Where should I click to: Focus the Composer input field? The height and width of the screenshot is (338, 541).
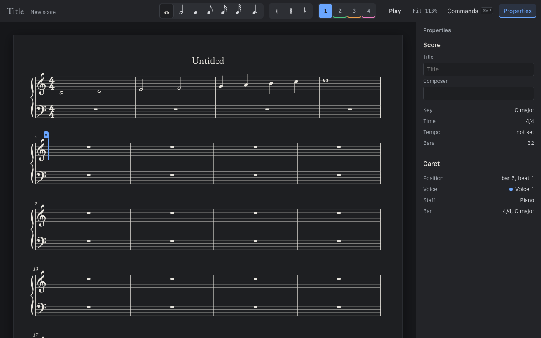coord(478,93)
